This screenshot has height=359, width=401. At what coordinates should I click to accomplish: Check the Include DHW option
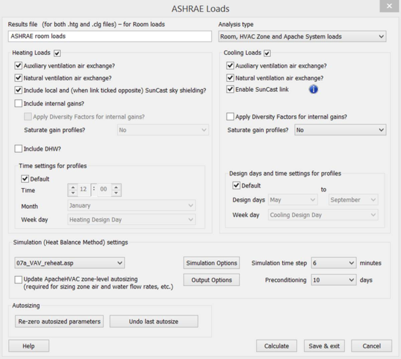coord(18,148)
